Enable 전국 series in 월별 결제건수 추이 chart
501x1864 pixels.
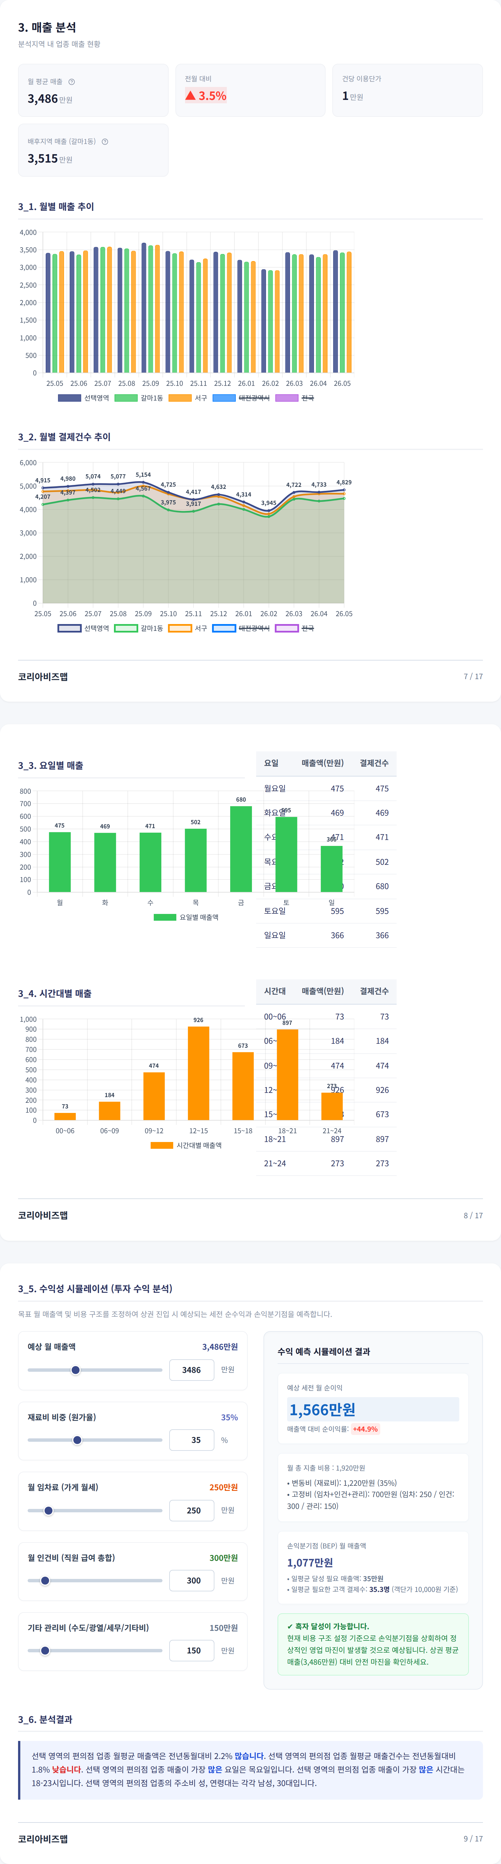(295, 628)
